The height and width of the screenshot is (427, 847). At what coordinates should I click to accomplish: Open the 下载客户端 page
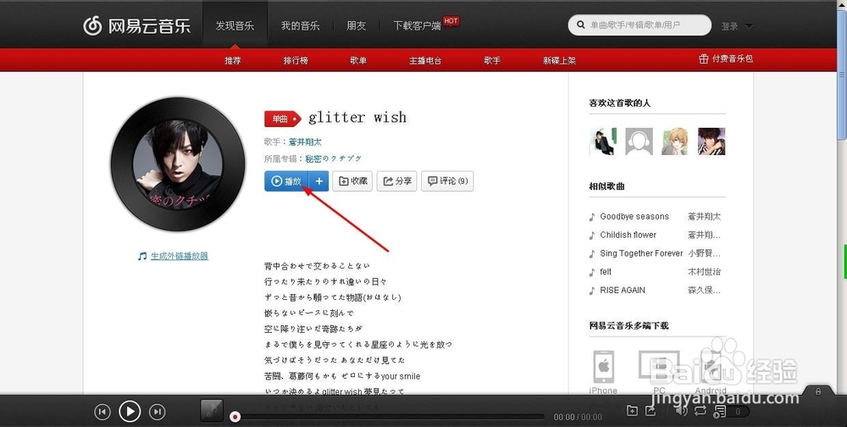pyautogui.click(x=417, y=25)
